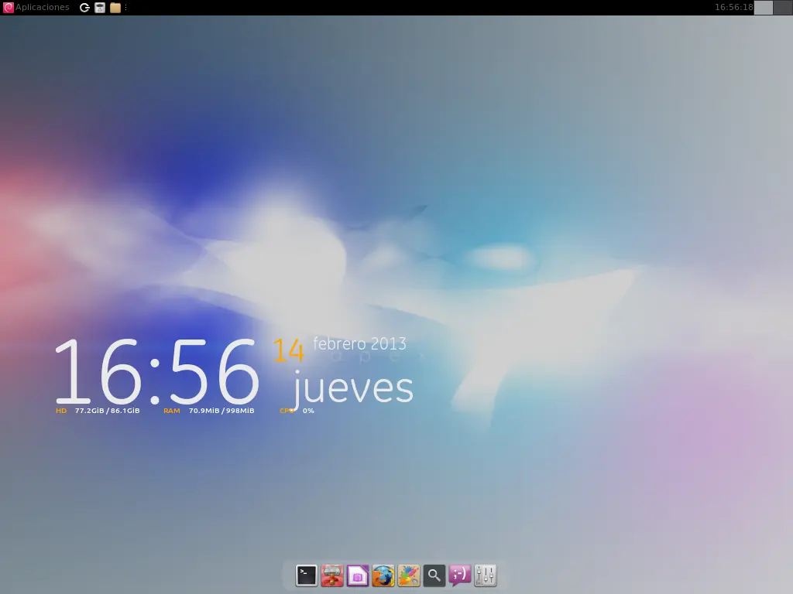Click the circular refresh icon on the panel

pos(84,7)
